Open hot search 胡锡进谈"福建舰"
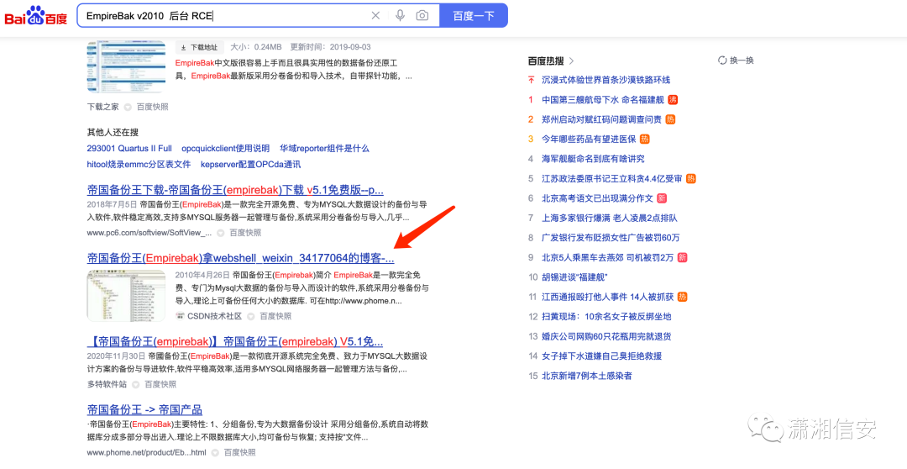The image size is (907, 469). pyautogui.click(x=574, y=277)
